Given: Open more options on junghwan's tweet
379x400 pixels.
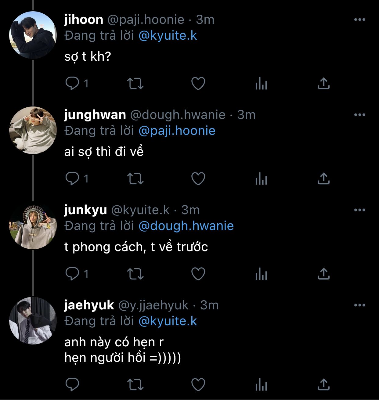Looking at the screenshot, I should click(x=360, y=115).
